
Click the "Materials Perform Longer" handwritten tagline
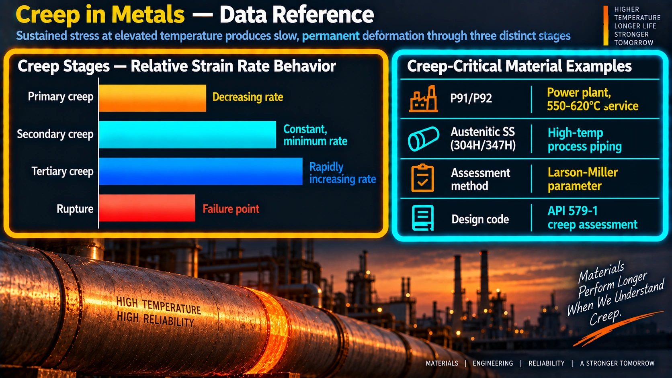pos(615,293)
